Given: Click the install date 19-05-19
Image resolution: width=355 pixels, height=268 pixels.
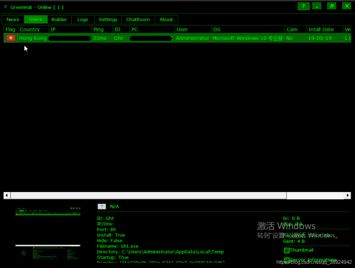Looking at the screenshot, I should click(320, 38).
